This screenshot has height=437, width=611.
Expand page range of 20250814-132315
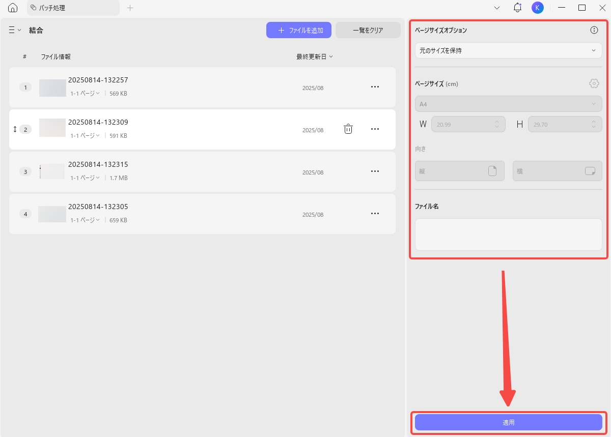(x=85, y=178)
